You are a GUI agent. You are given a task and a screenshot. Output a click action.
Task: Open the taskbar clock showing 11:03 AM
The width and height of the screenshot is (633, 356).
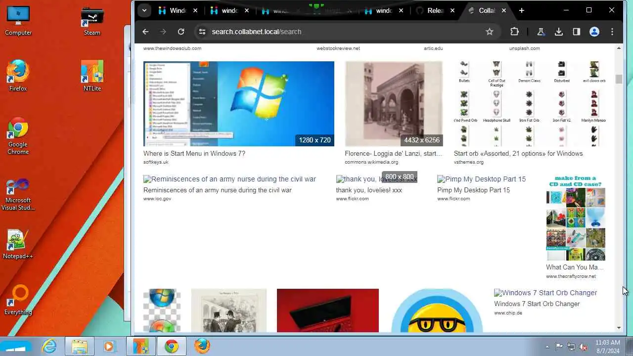(608, 347)
